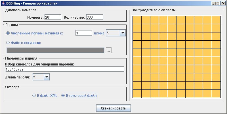Viewport: 227px width, 114px height.
Task: Expand the login 'длина' dropdown arrow
Action: (x=123, y=33)
